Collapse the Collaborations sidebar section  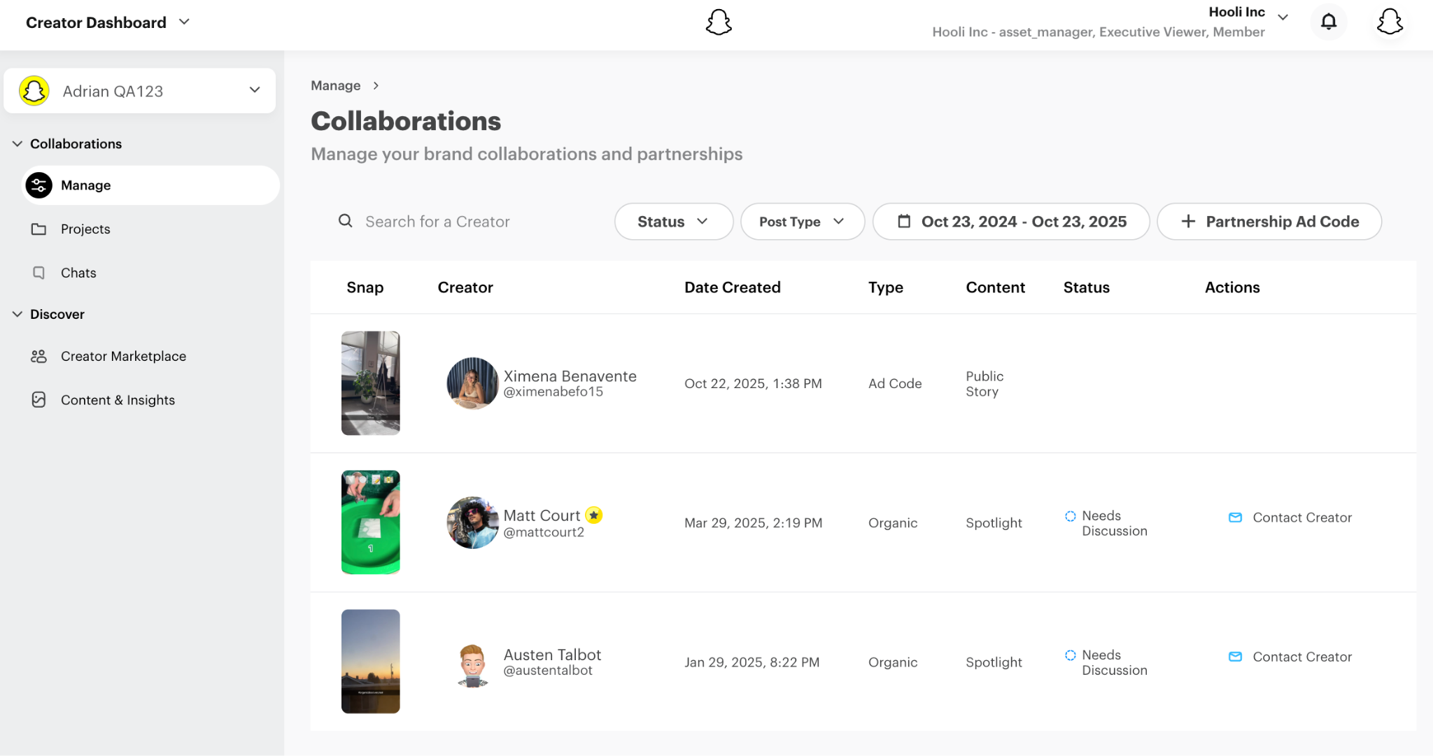pos(17,144)
